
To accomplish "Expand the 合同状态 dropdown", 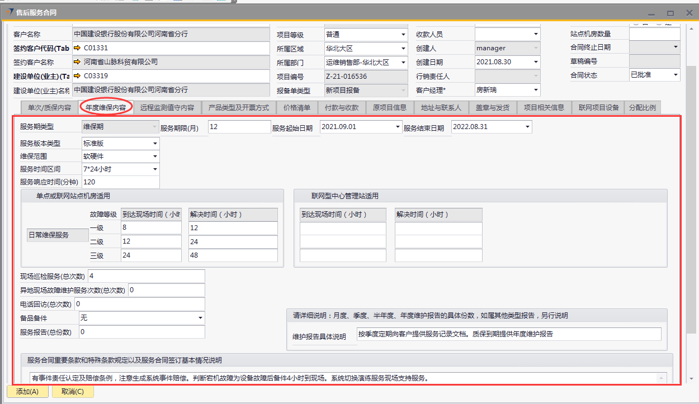I will 675,75.
